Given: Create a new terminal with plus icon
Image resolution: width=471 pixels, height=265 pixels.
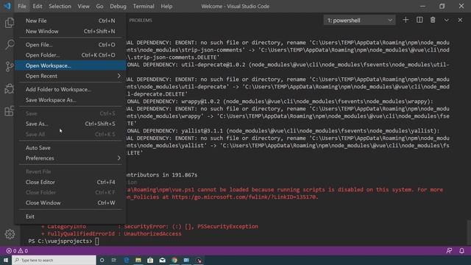Looking at the screenshot, I should [406, 20].
